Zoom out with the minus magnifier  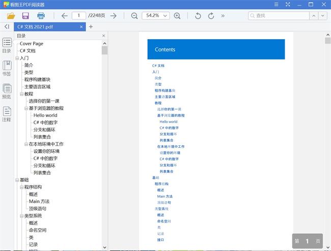click(x=134, y=16)
